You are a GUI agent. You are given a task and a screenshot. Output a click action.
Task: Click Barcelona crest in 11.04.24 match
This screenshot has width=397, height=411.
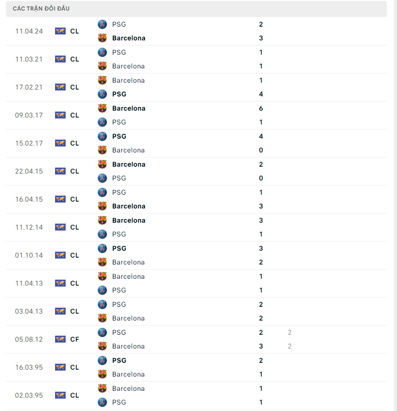click(102, 38)
